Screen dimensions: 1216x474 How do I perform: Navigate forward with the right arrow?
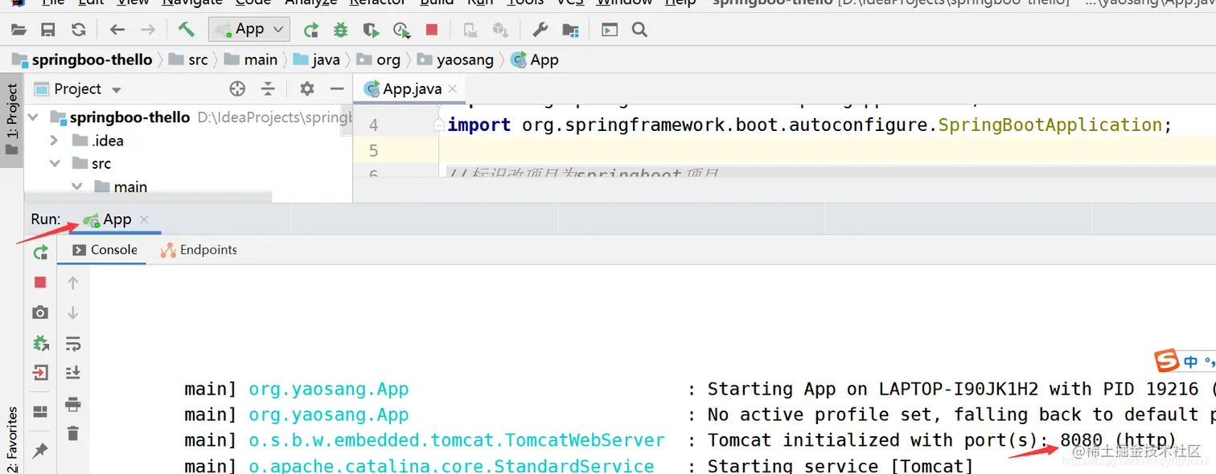click(148, 30)
